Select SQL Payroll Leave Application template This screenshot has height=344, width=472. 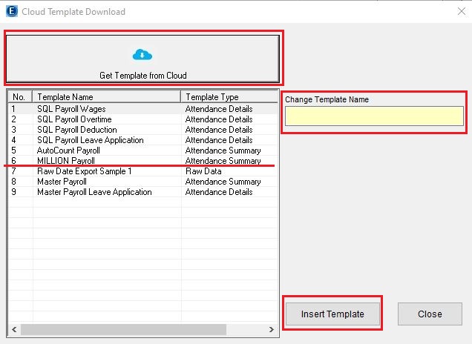tap(142, 140)
